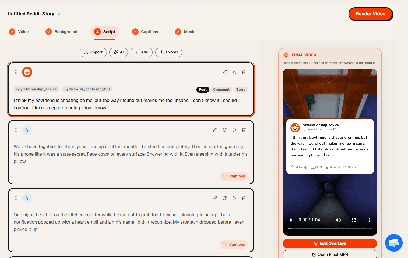Delete the first voiceover segment
Image resolution: width=408 pixels, height=258 pixels.
click(x=244, y=130)
